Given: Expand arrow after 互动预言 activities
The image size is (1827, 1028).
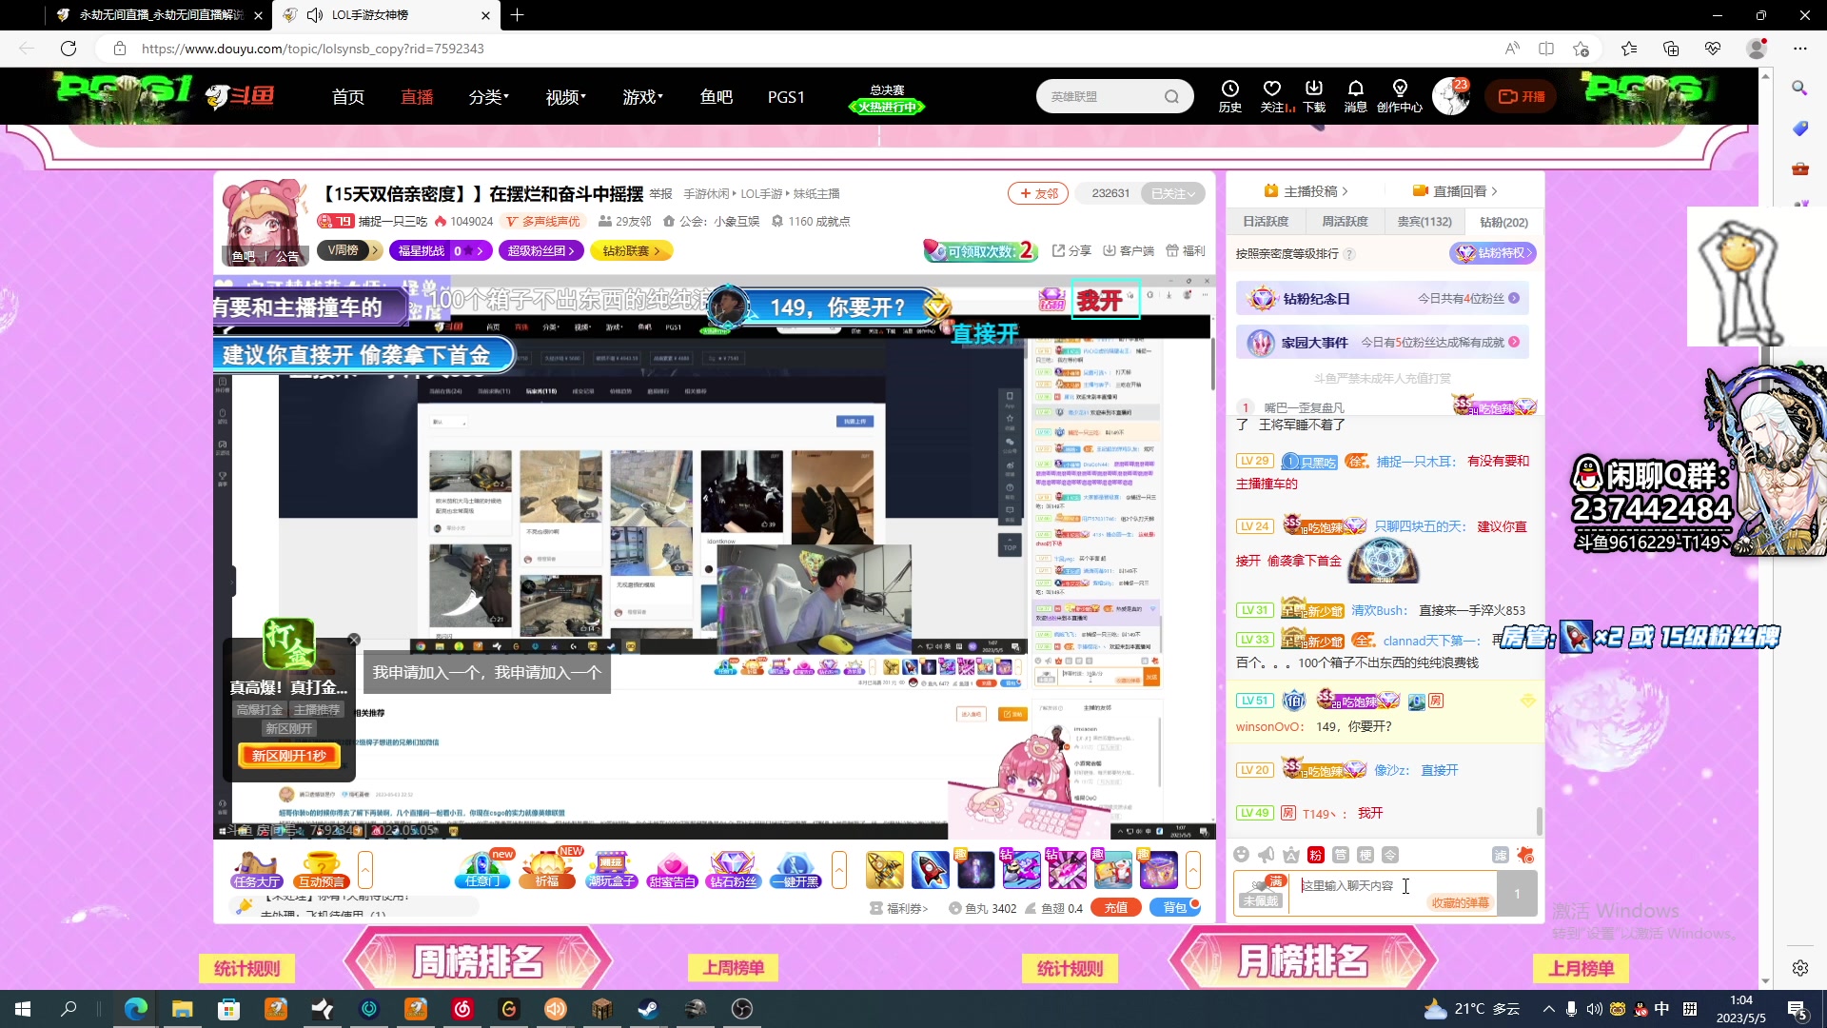Looking at the screenshot, I should click(365, 869).
